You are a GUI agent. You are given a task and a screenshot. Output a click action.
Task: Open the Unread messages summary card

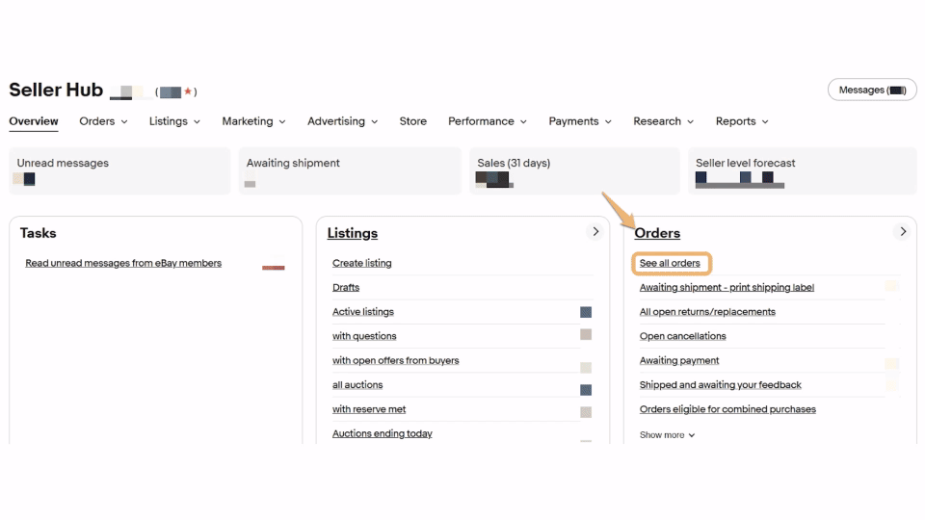coord(119,171)
